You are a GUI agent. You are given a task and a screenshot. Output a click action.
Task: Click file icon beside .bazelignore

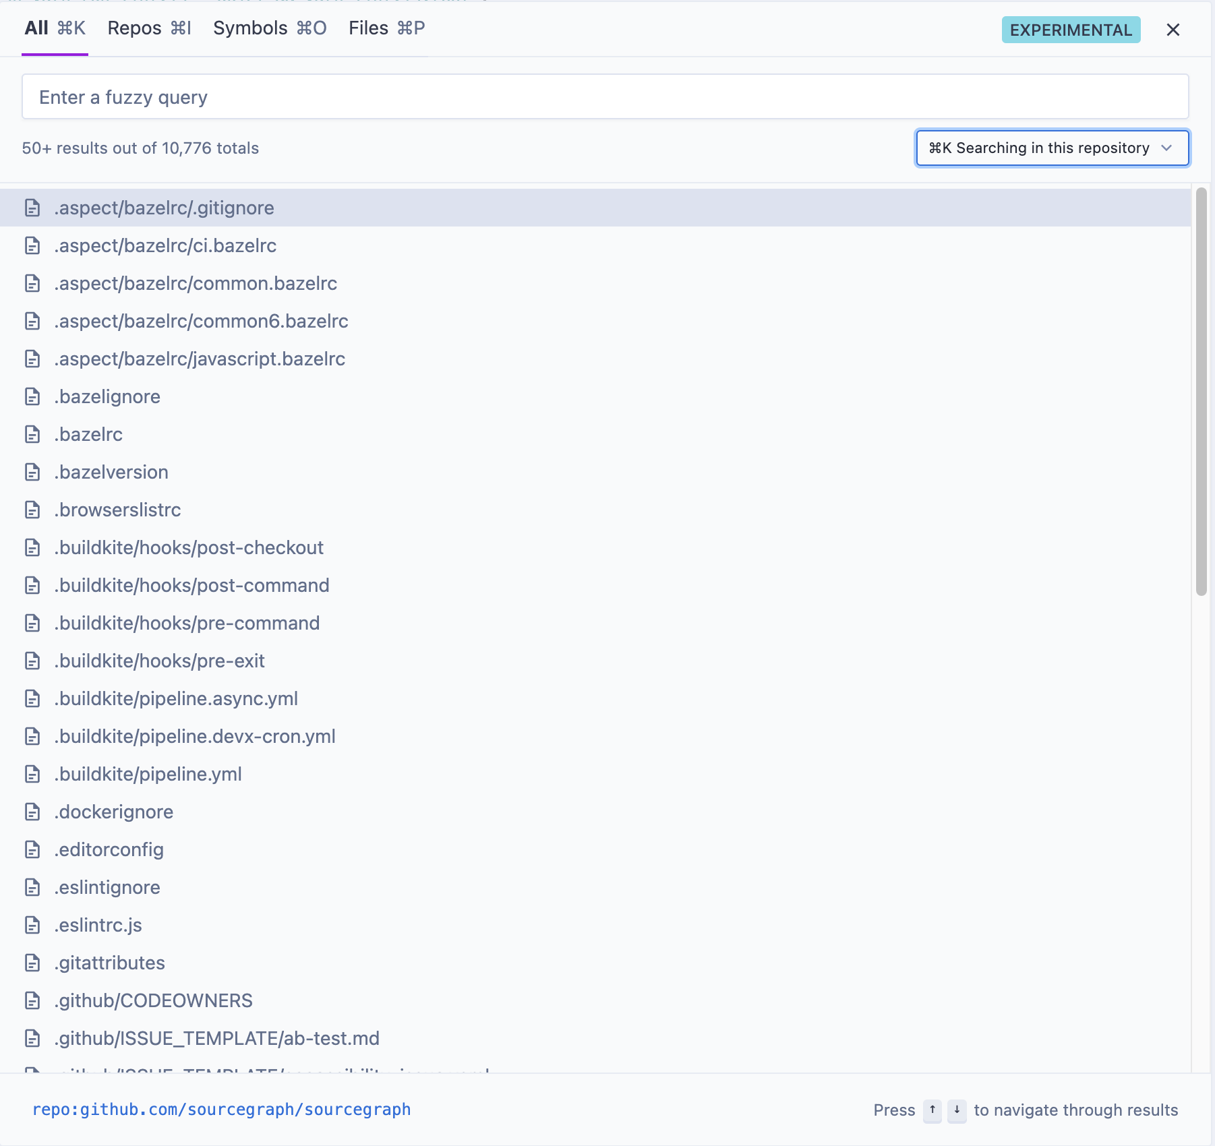click(32, 396)
